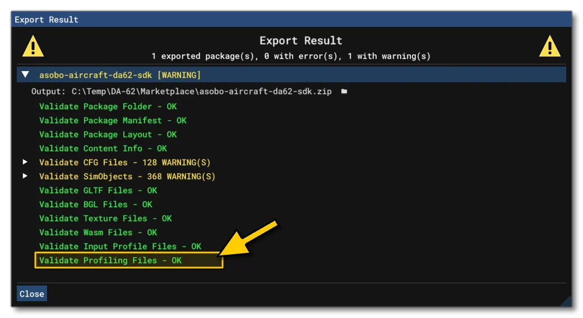
Task: Select Validate Content Info - OK row
Action: point(103,148)
